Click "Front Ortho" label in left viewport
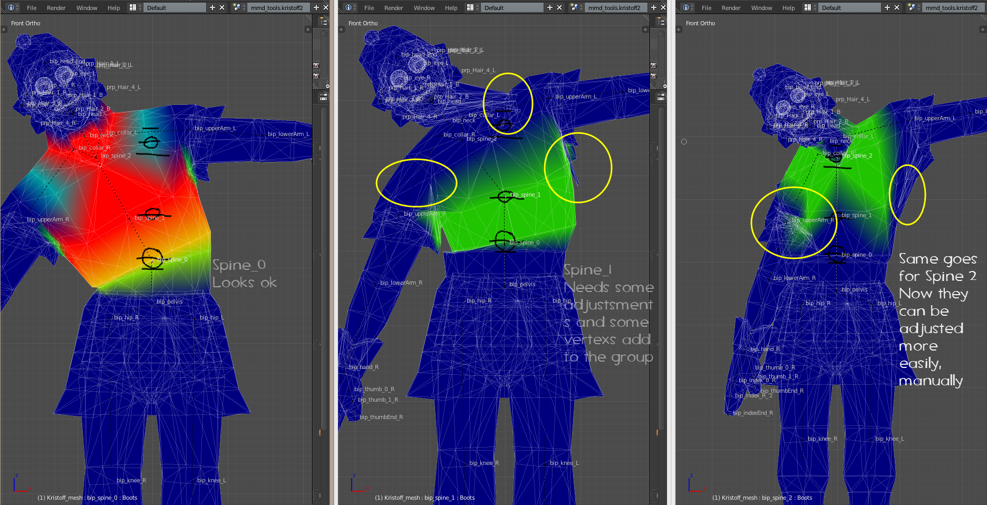 pos(26,23)
